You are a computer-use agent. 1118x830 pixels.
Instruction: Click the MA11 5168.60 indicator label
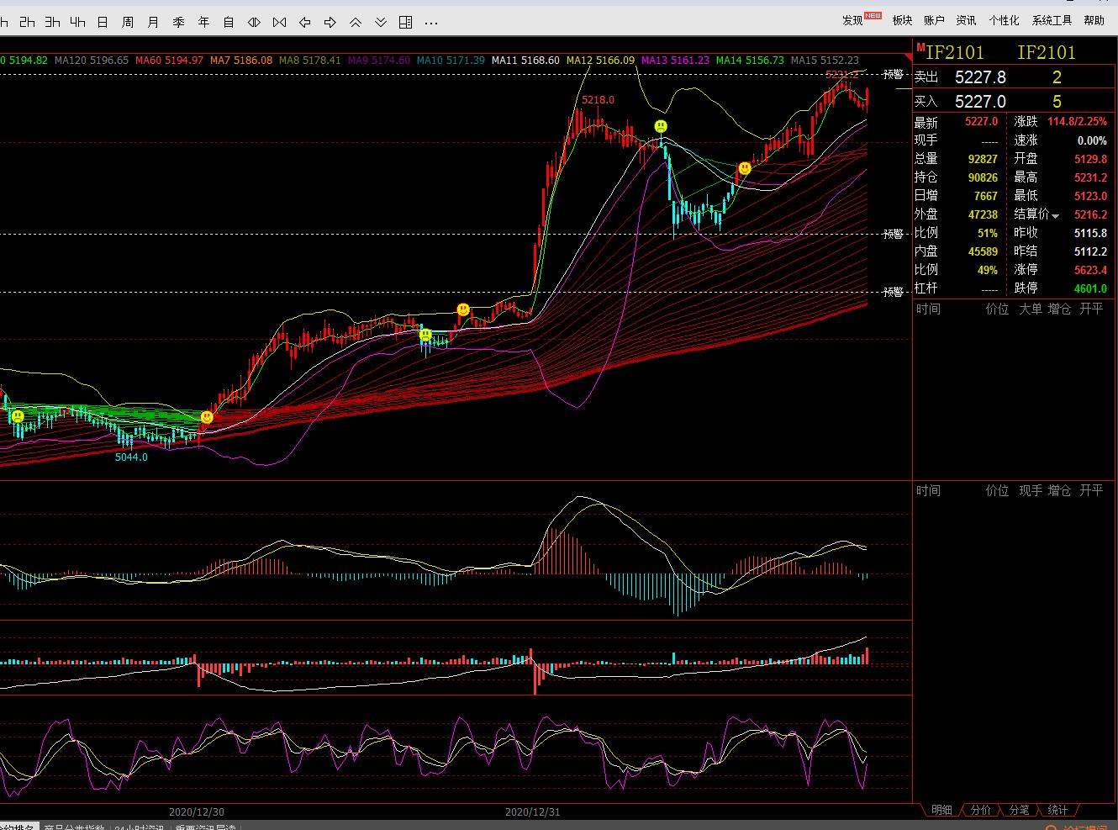[x=525, y=61]
